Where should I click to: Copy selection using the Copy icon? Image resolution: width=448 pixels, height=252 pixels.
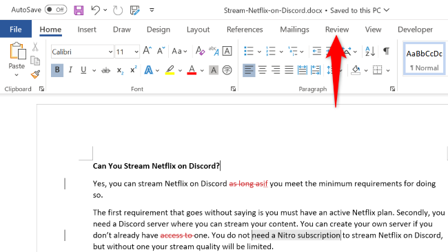click(35, 61)
